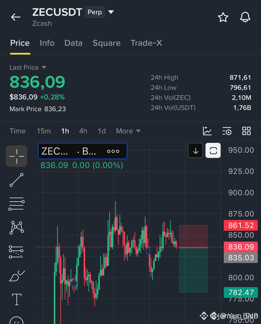Select the crosshair cursor tool

point(16,156)
